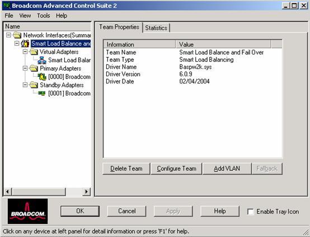Click the tree scrollbar left arrow
The width and height of the screenshot is (310, 237).
pos(8,192)
